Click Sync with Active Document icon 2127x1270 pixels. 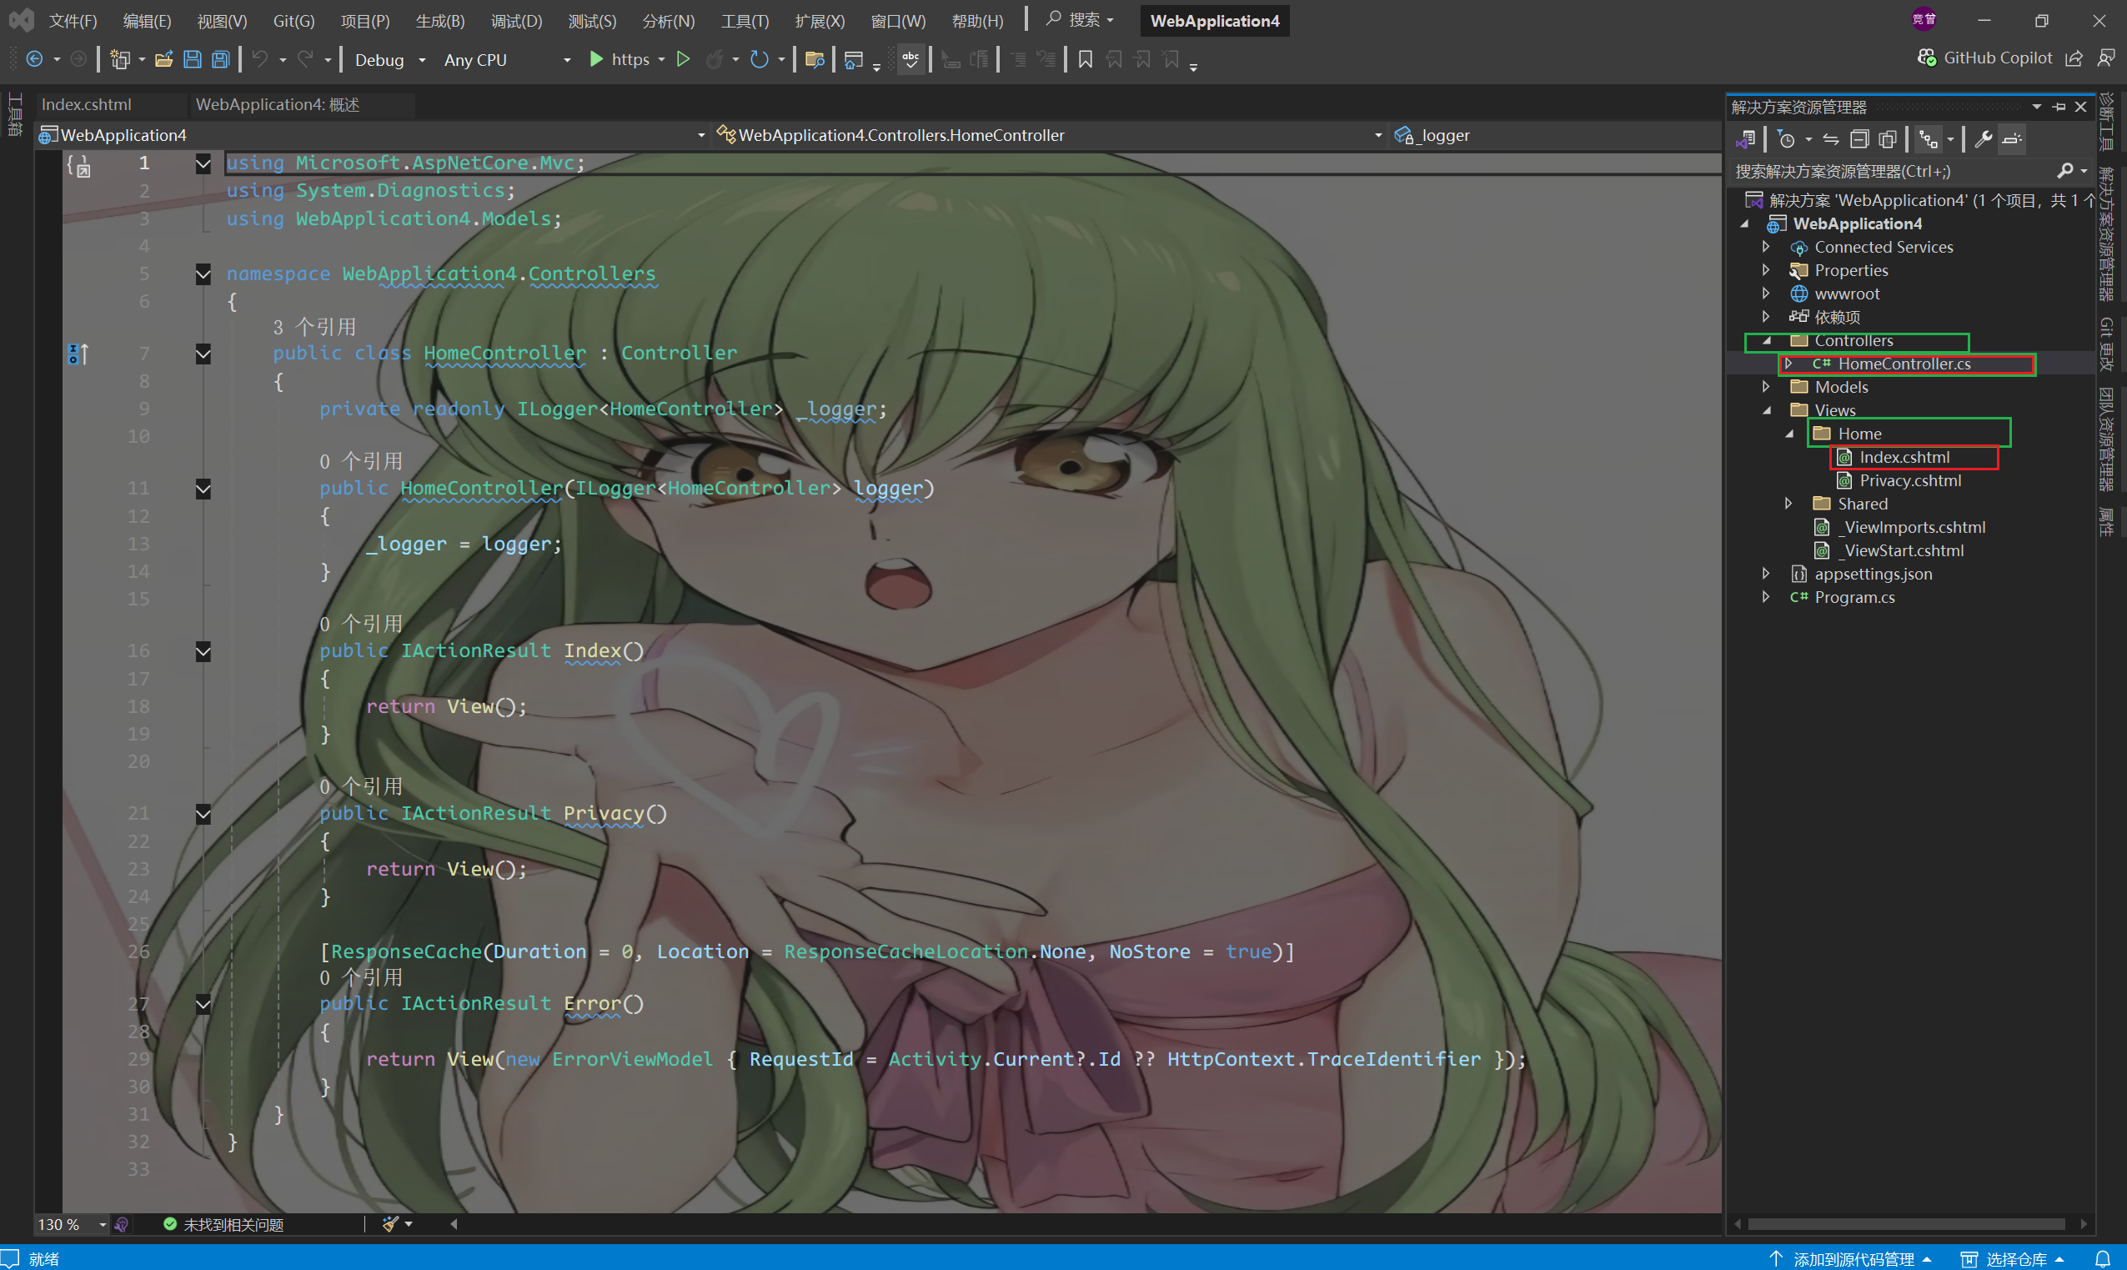click(1830, 138)
